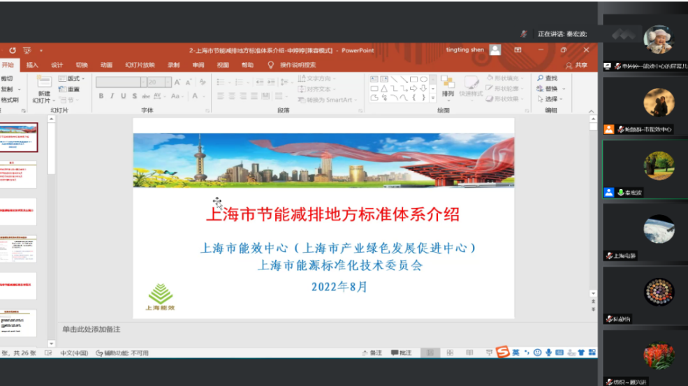This screenshot has width=688, height=386.
Task: Click the ribbon display options icon
Action: [518, 50]
